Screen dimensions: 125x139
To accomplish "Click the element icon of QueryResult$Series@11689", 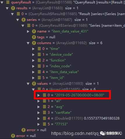I will click(29, 26).
